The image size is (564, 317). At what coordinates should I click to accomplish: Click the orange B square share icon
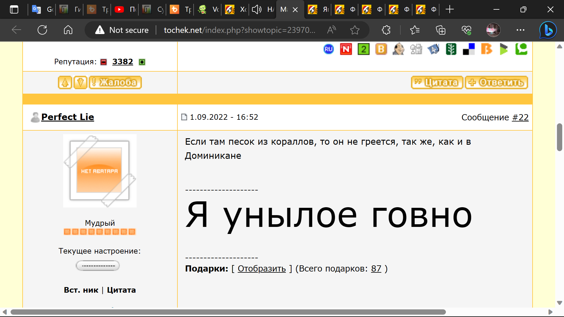click(381, 49)
